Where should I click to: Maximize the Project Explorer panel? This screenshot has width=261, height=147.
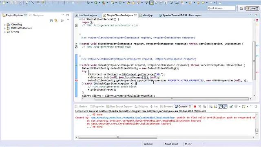pos(67,15)
